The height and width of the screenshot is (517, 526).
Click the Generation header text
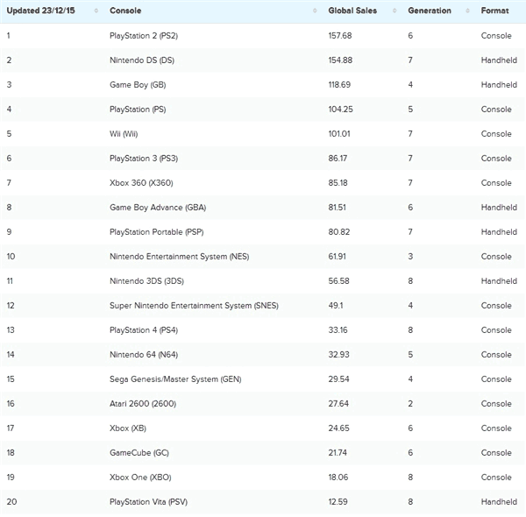click(x=430, y=11)
